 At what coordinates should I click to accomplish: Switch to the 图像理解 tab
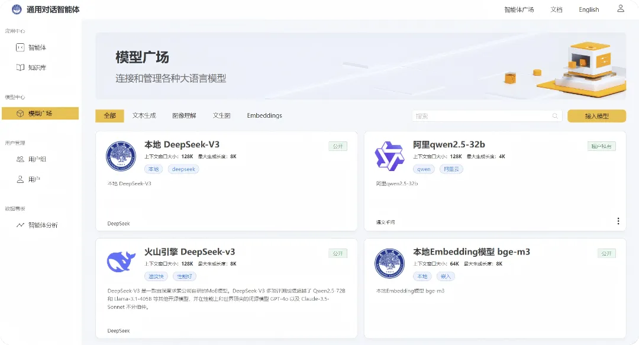(x=184, y=116)
